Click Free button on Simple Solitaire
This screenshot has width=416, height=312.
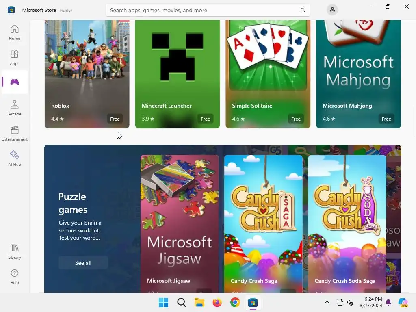[x=296, y=119]
